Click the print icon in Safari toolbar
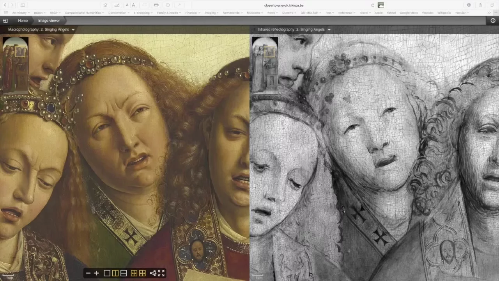499x281 pixels. pos(156,5)
